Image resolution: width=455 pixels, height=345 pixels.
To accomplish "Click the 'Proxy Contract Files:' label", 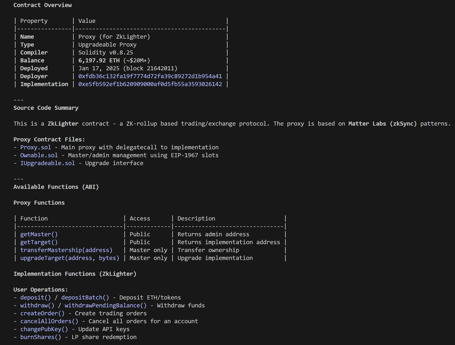I will [x=49, y=140].
